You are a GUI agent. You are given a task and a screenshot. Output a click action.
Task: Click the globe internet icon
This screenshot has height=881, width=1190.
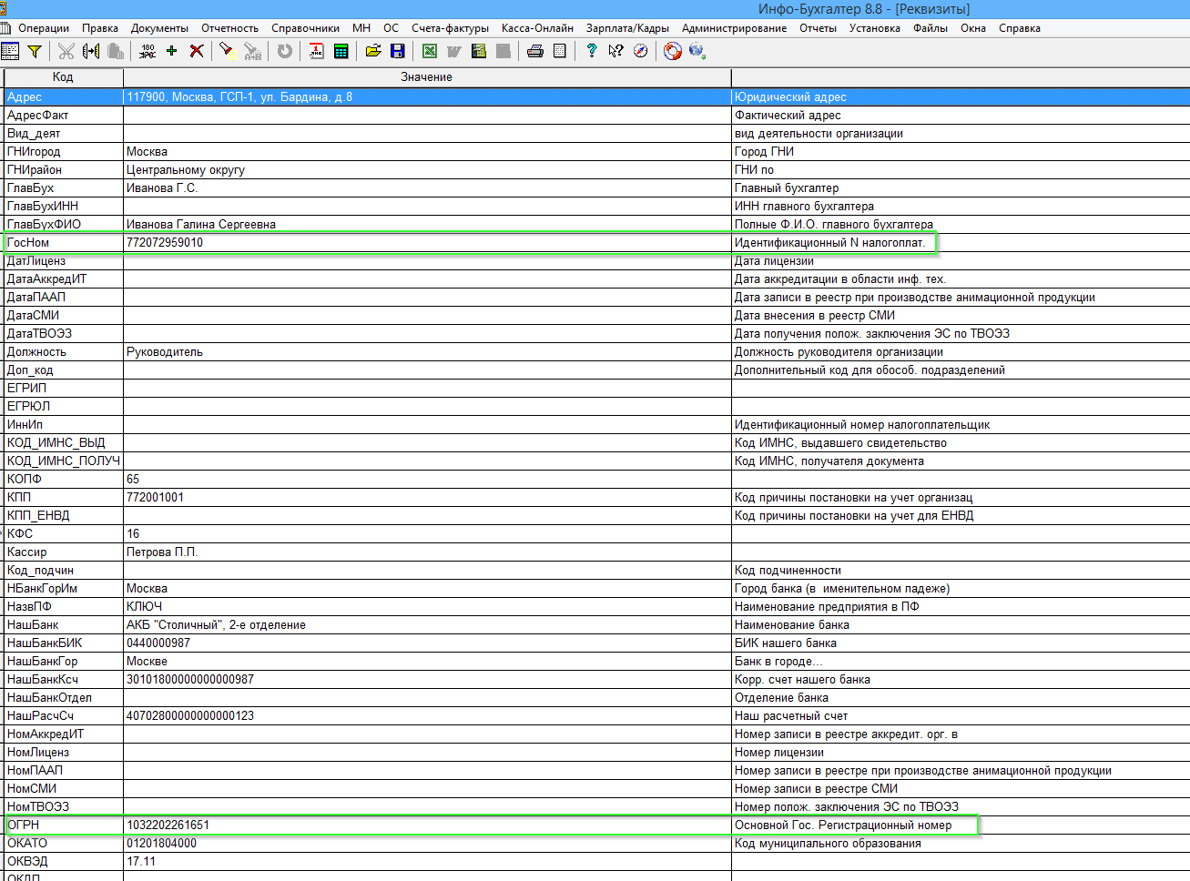tap(697, 51)
